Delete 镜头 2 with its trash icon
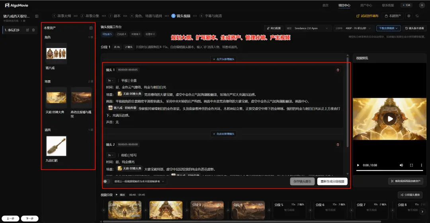Screen dimensions: 430x223 [338, 144]
